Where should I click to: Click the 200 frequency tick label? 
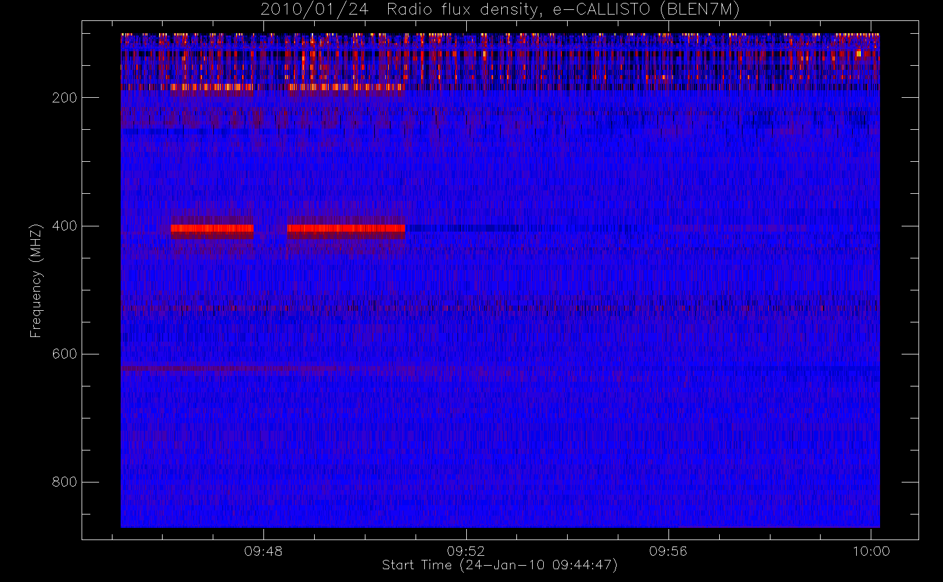click(x=64, y=98)
